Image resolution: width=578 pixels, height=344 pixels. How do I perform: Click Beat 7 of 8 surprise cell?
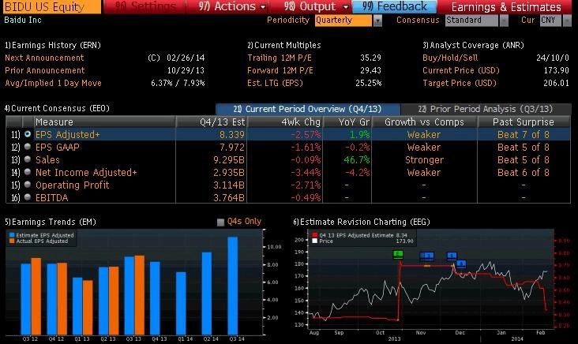(524, 135)
